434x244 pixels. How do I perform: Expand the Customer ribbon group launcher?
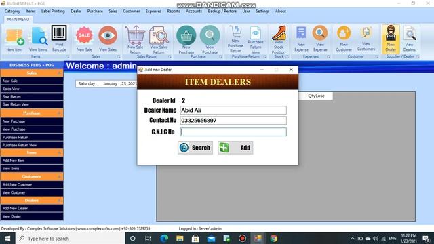[x=377, y=57]
